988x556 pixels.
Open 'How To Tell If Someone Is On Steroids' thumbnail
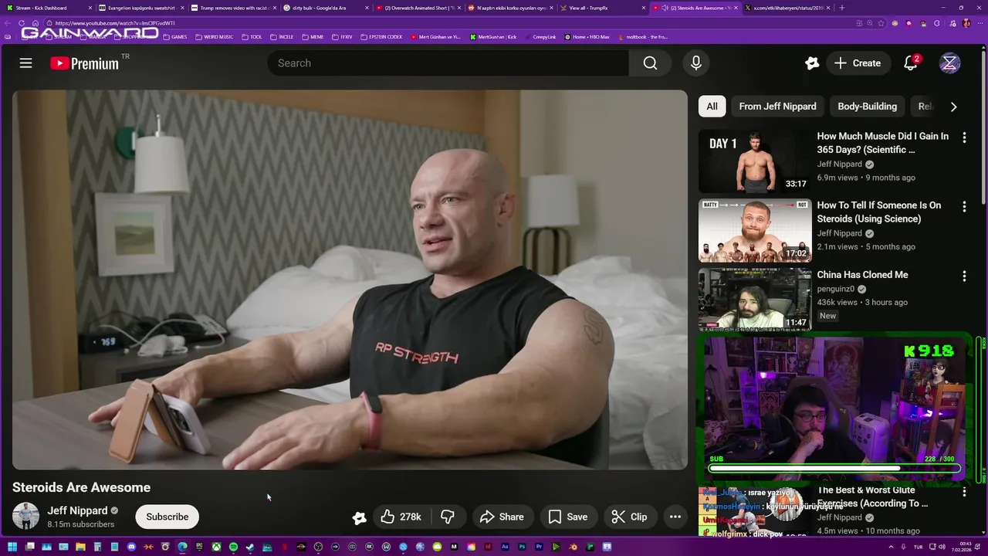[755, 231]
